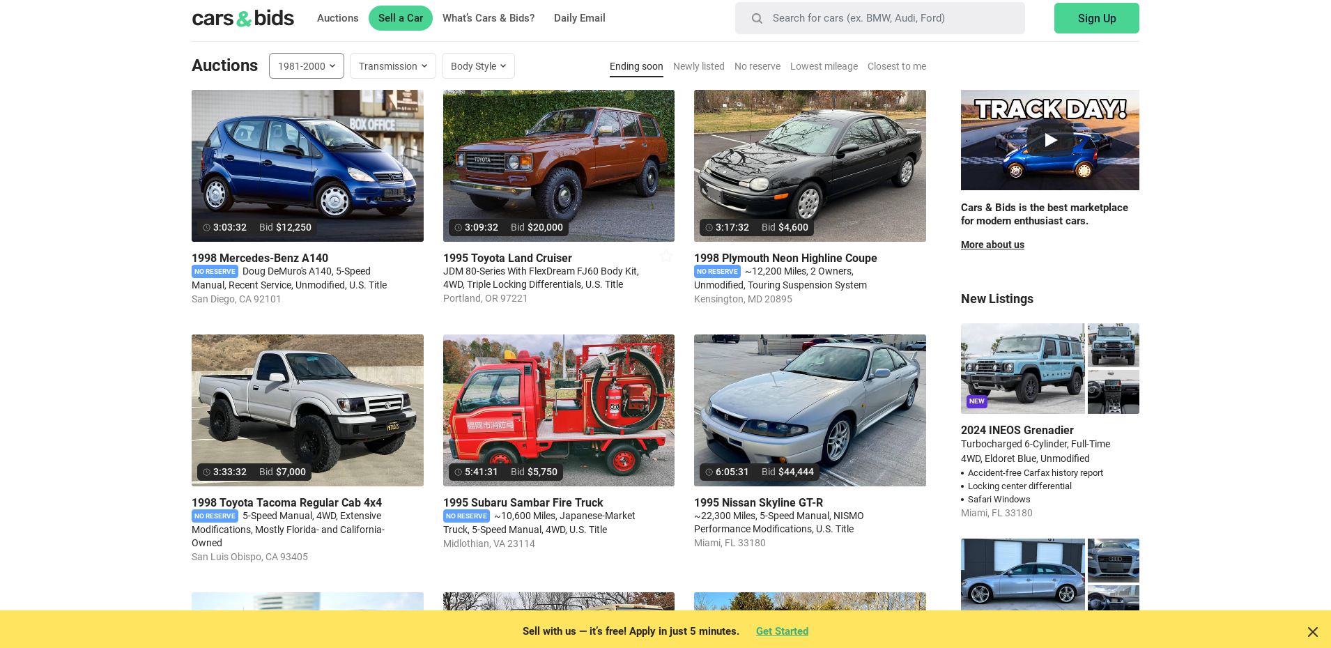Click the clock icon on the Subaru Sambar timer
The width and height of the screenshot is (1331, 648).
[x=457, y=472]
